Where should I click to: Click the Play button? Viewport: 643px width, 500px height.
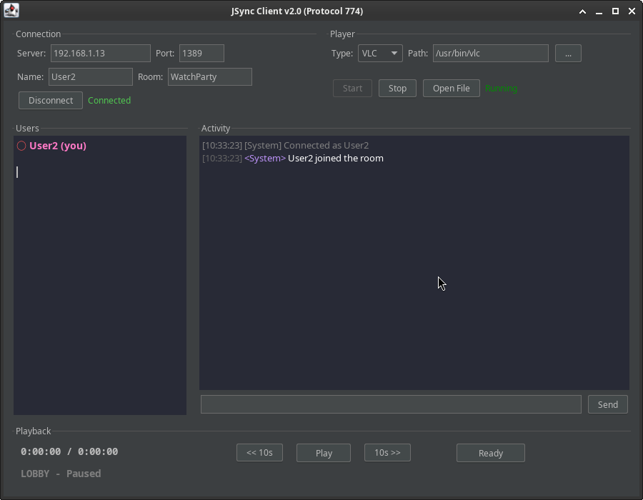[x=324, y=453]
